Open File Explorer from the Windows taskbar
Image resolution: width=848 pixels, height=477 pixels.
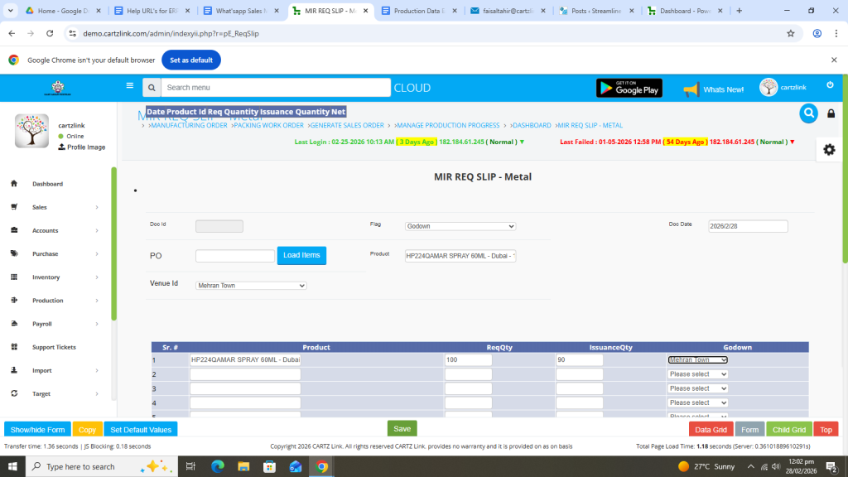tap(243, 466)
